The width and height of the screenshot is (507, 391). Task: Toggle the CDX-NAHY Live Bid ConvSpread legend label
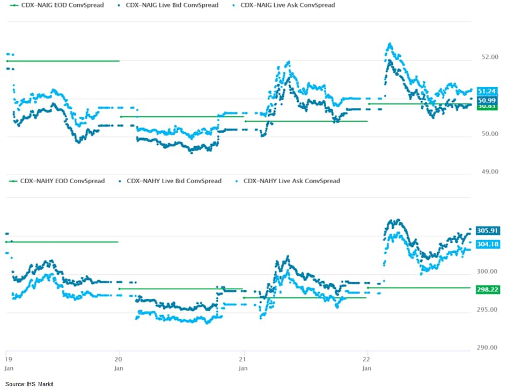(174, 181)
